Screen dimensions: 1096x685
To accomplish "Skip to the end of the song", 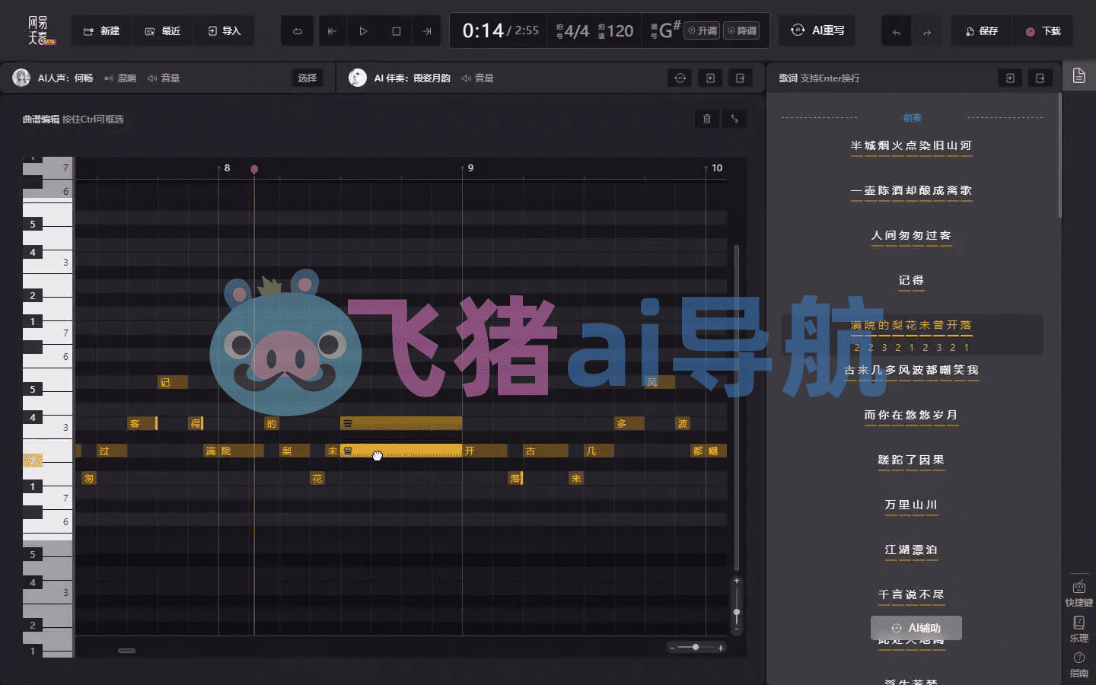I will [427, 31].
